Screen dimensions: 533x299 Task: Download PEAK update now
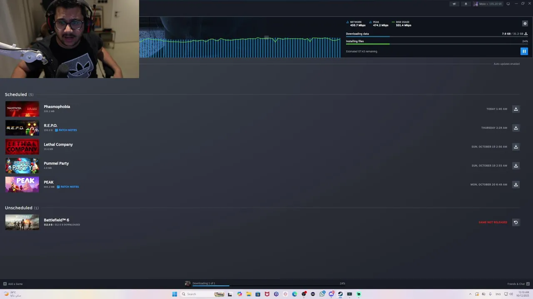coord(516,184)
